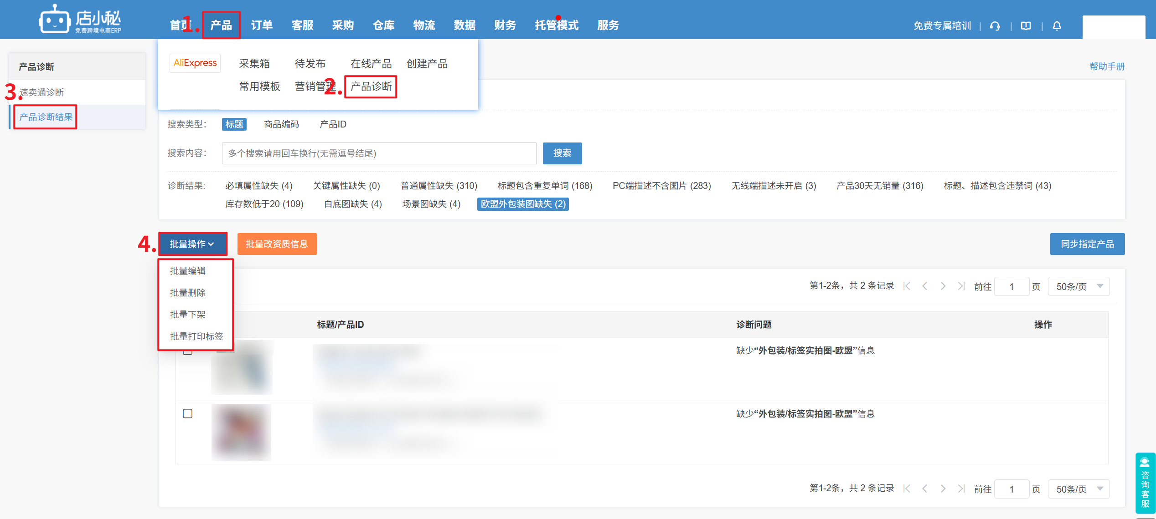Tick the second product row checkbox
Image resolution: width=1156 pixels, height=519 pixels.
coord(187,413)
